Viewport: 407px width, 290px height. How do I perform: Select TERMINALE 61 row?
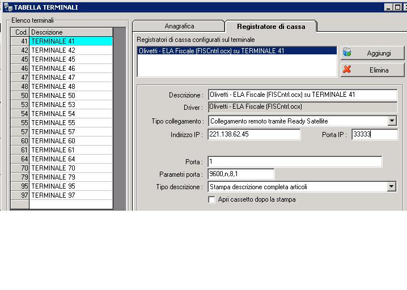[x=62, y=150]
